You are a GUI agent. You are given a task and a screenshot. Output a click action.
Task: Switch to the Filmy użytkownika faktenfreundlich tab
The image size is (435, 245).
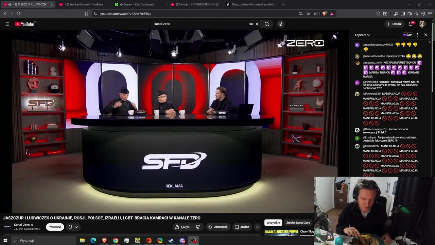pyautogui.click(x=251, y=4)
